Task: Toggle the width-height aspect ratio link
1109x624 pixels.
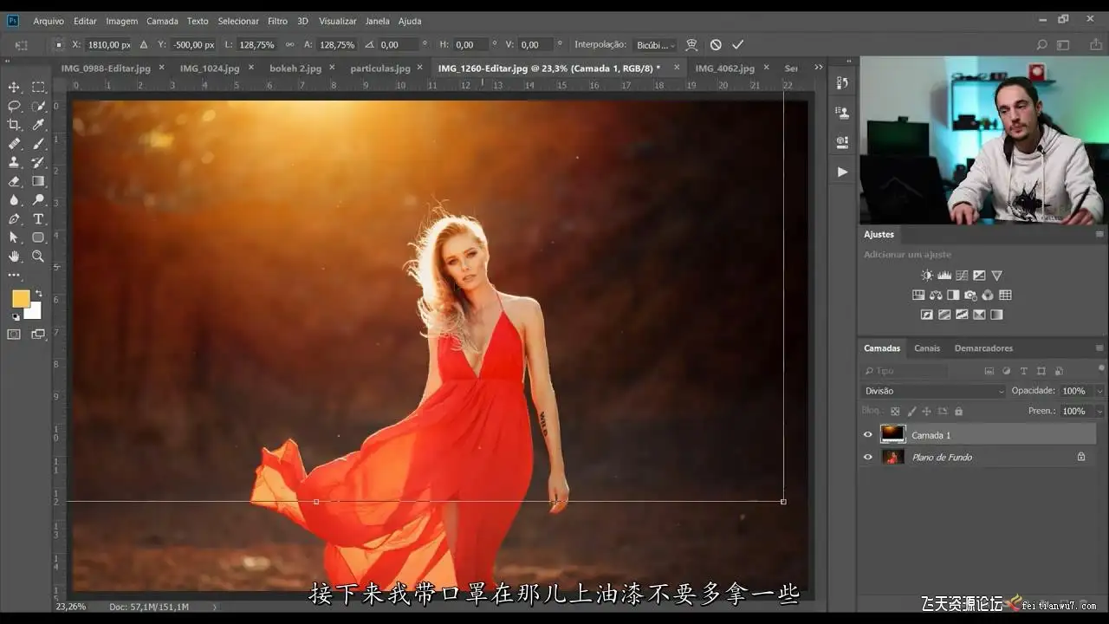Action: 289,44
